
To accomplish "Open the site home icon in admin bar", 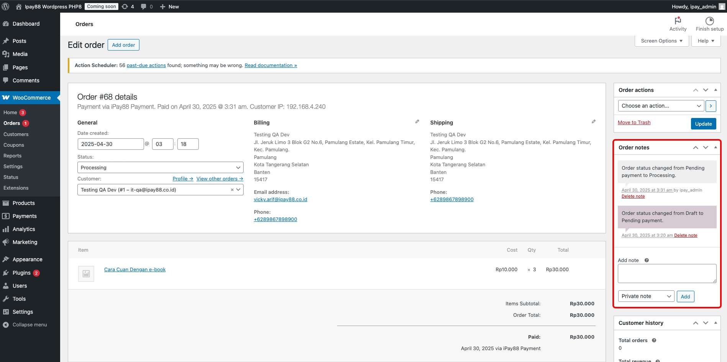I will point(18,7).
